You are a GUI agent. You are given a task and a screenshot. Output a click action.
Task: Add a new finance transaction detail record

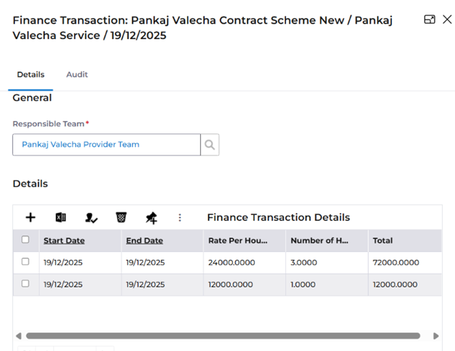[30, 218]
